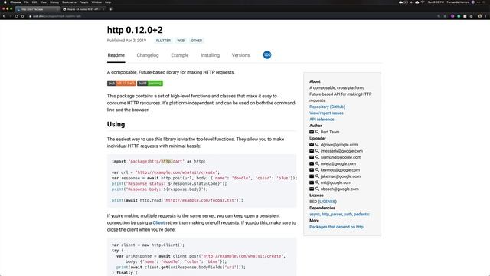The image size is (490, 276).
Task: Click the search icon for mit@google.com
Action: click(317, 182)
